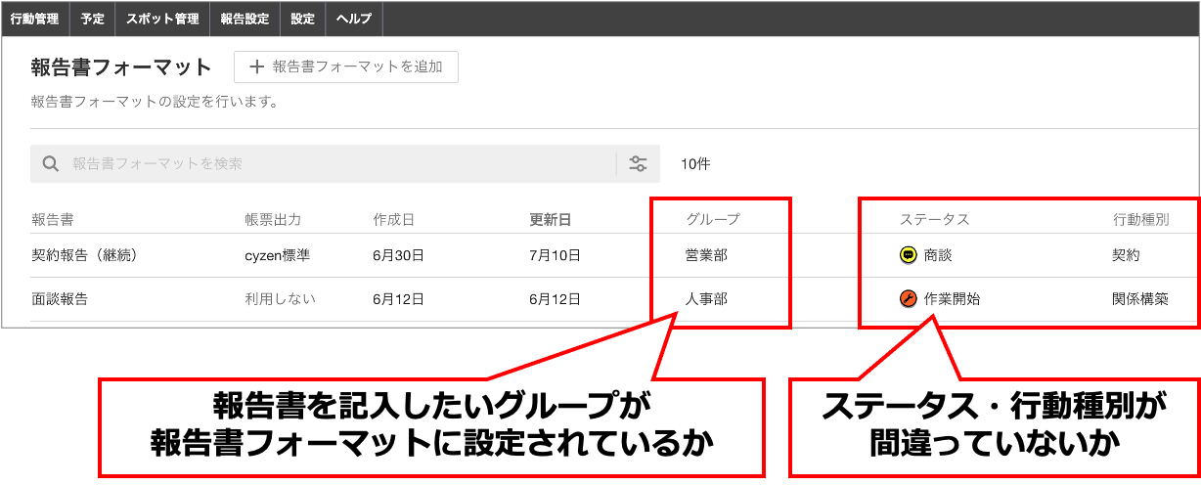The image size is (1201, 485).
Task: Click the 人事部 group cell
Action: point(706,299)
